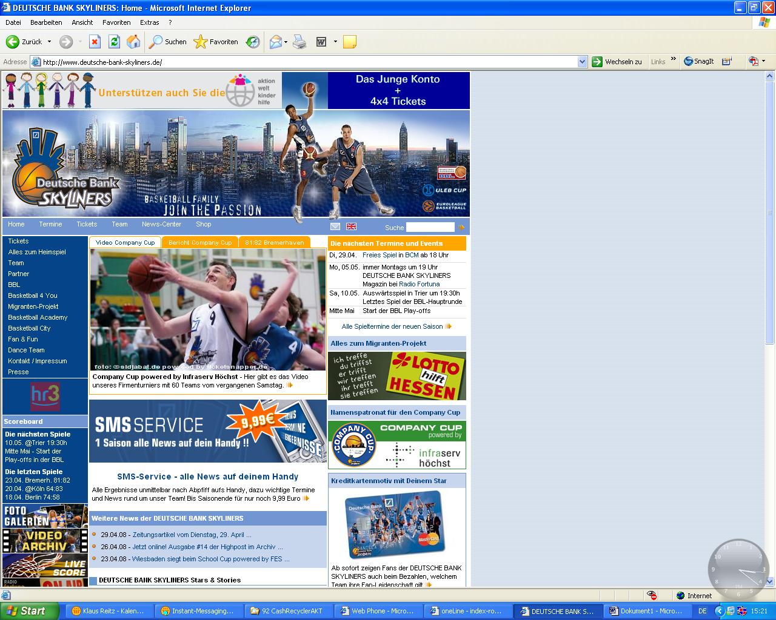776x620 pixels.
Task: Click the yellow note toolbar icon
Action: [x=349, y=42]
